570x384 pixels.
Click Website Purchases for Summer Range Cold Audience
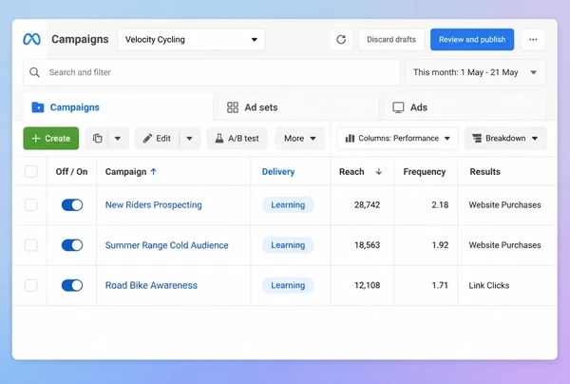click(505, 245)
